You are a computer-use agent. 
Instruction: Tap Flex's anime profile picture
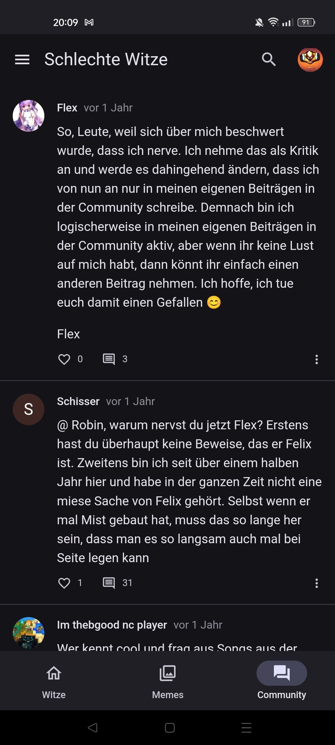(x=29, y=116)
